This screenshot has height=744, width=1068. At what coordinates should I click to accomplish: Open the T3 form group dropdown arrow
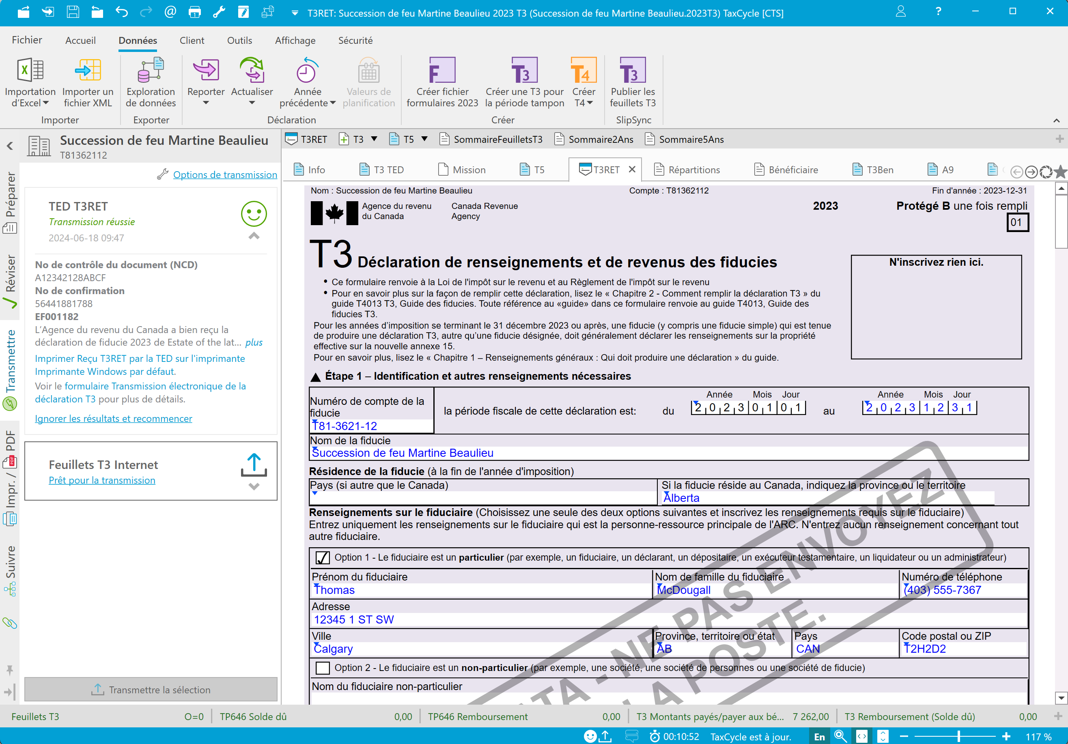click(x=374, y=139)
